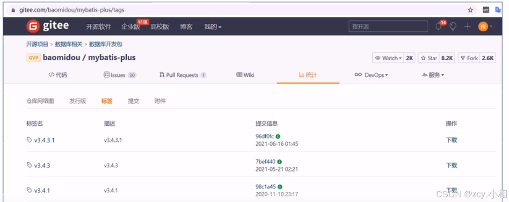
Task: Open the 发行版 sub-tab
Action: coord(78,101)
